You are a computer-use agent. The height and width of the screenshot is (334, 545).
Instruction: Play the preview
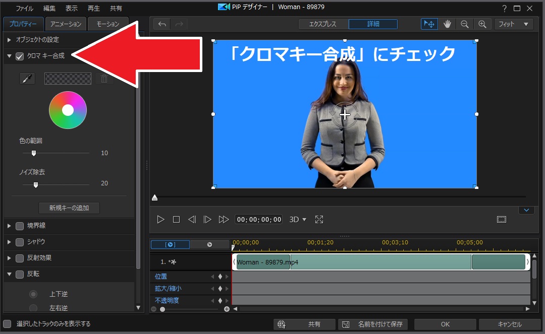pos(160,219)
